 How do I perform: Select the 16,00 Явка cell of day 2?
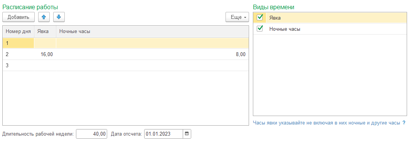click(x=45, y=55)
